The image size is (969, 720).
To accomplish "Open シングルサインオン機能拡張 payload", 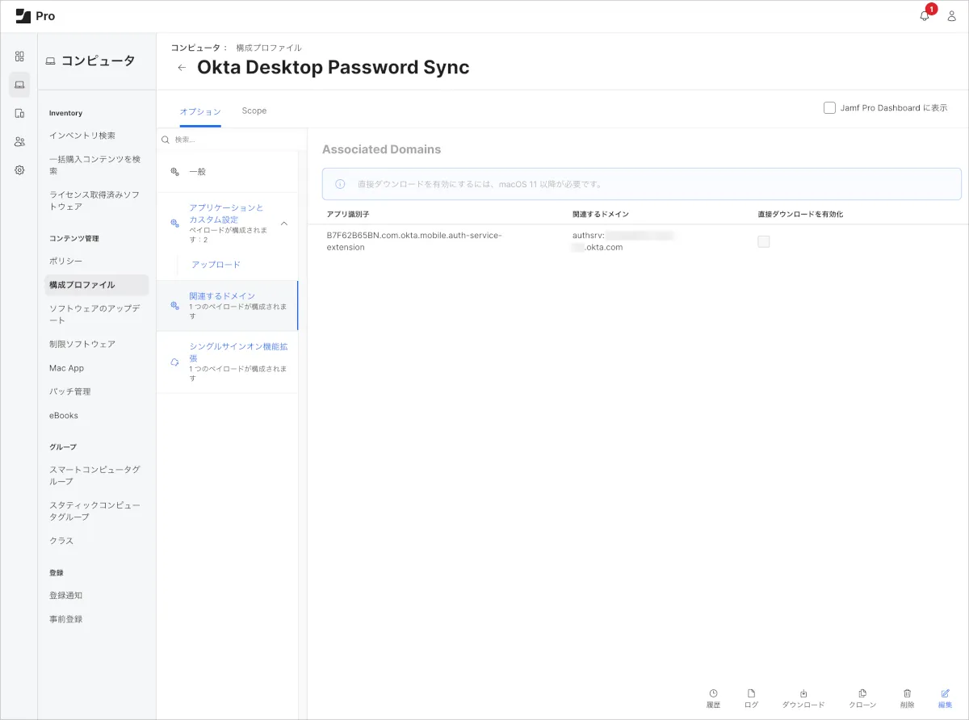I will (237, 352).
